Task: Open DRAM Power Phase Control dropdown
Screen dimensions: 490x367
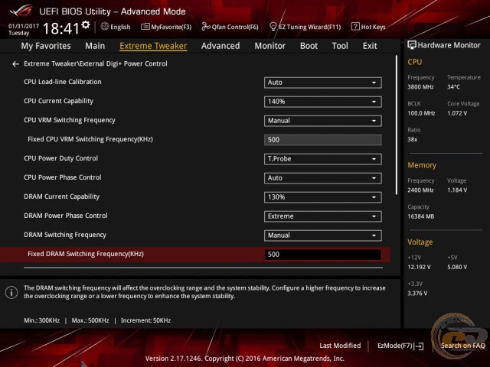Action: [x=322, y=216]
